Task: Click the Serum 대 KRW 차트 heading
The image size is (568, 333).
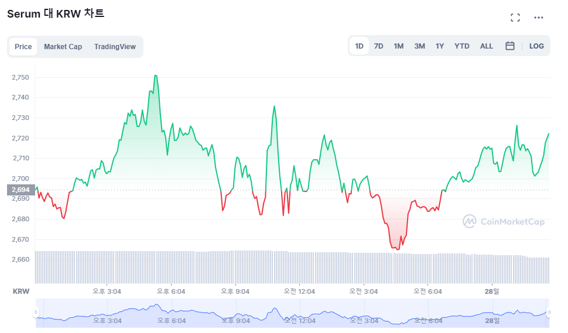Action: tap(56, 14)
